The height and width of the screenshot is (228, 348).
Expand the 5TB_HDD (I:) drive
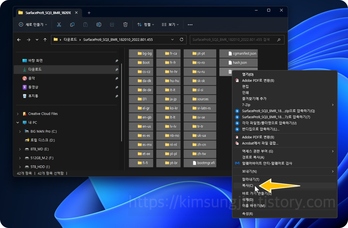coord(20,167)
